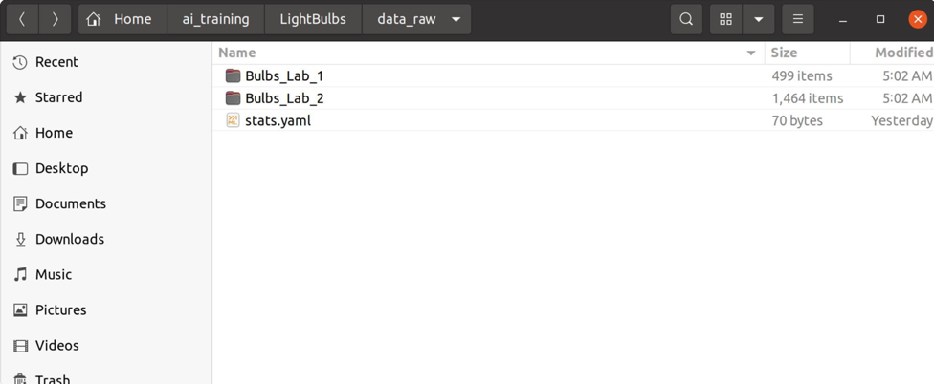Click the forward navigation arrow
This screenshot has height=384, width=934.
click(55, 19)
